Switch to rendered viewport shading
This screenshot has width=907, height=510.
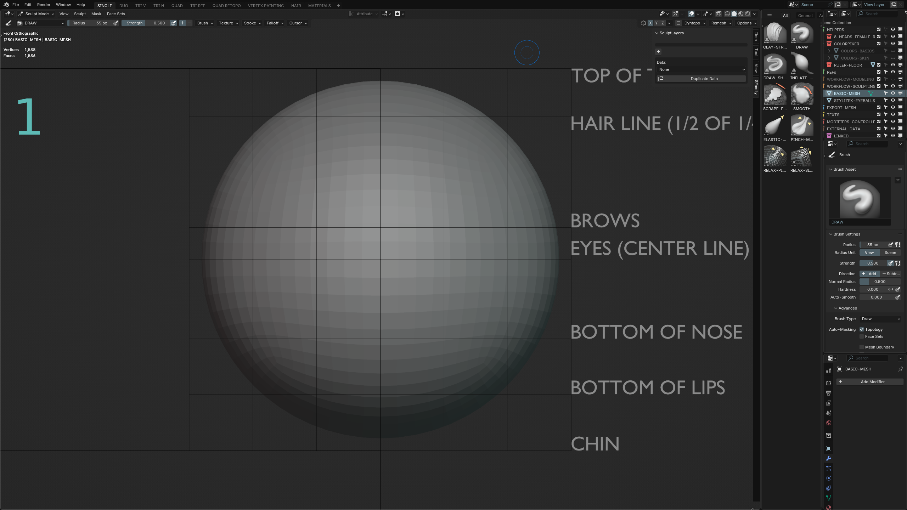(x=748, y=14)
